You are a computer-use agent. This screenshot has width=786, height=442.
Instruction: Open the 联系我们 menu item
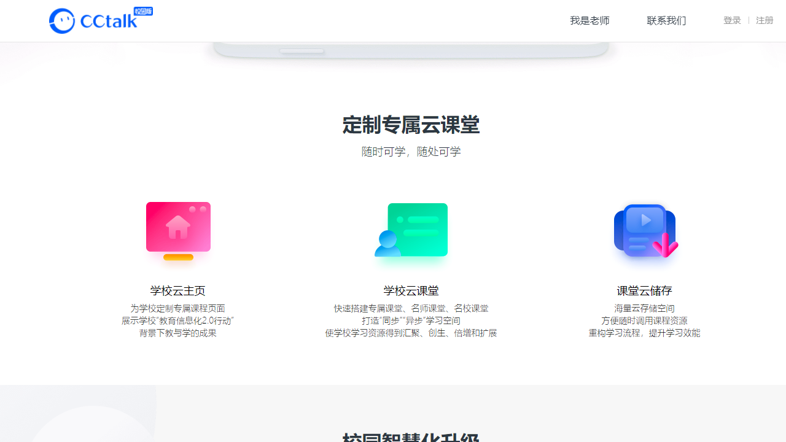pos(666,21)
